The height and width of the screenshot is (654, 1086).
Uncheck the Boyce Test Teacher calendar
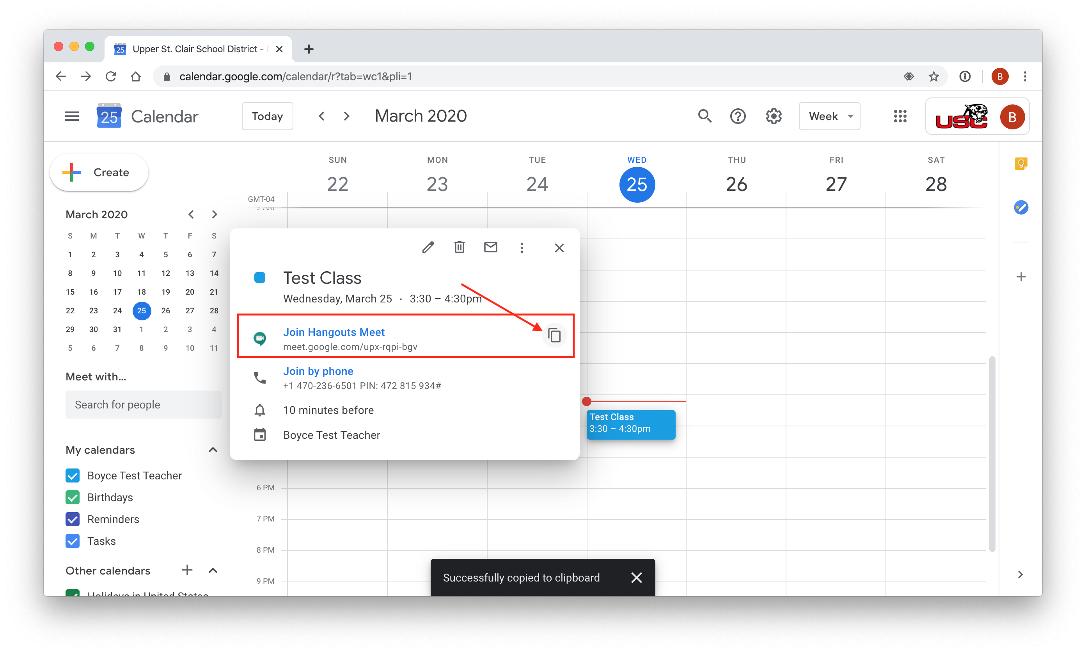click(x=73, y=475)
